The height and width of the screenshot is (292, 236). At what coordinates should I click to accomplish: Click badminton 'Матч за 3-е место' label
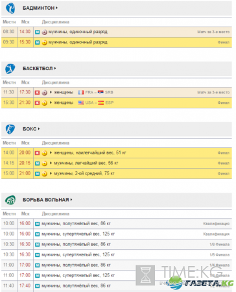(x=213, y=32)
